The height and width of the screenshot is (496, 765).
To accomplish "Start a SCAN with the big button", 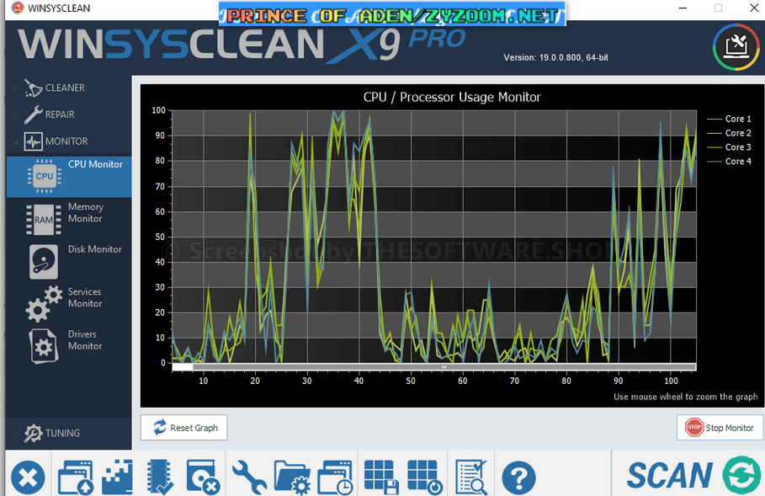I will point(669,476).
